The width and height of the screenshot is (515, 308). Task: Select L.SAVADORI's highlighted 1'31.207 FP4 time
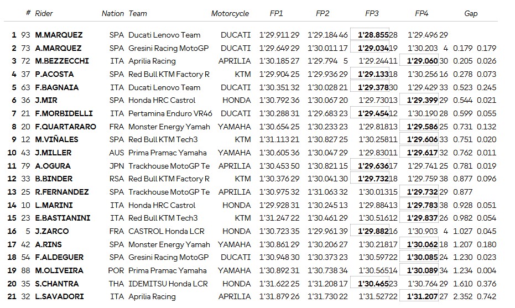click(x=422, y=296)
